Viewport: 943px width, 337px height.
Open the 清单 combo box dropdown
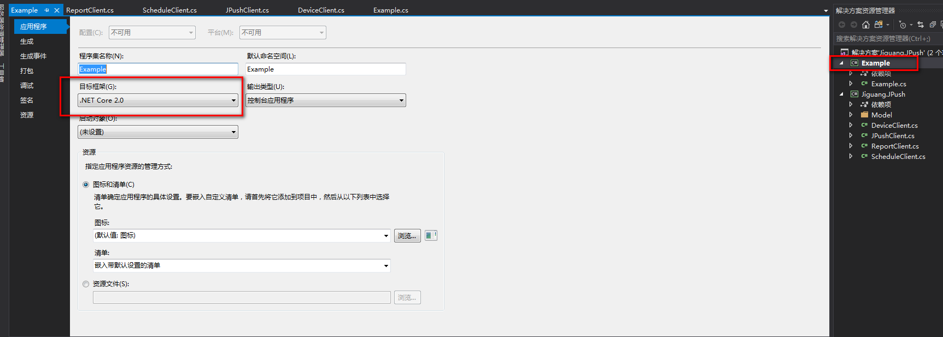click(x=386, y=266)
